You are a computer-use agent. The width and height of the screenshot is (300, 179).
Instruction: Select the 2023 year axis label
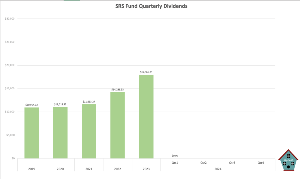pos(146,169)
